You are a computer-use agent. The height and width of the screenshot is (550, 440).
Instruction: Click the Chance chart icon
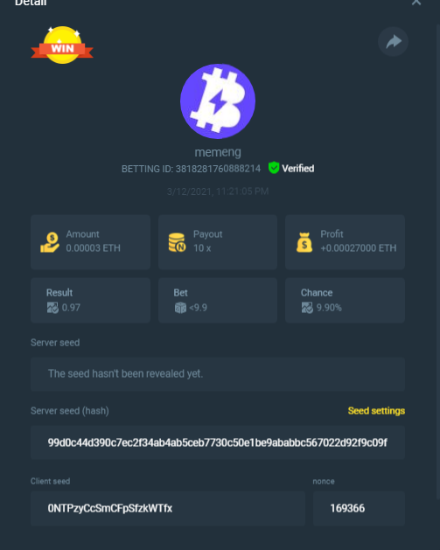click(x=307, y=308)
